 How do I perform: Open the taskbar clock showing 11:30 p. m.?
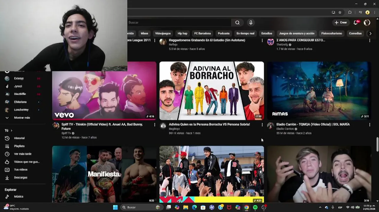tap(370, 207)
